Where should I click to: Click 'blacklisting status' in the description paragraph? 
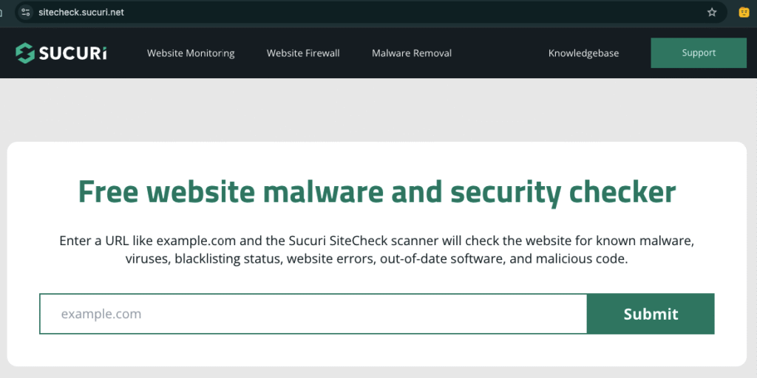(229, 259)
